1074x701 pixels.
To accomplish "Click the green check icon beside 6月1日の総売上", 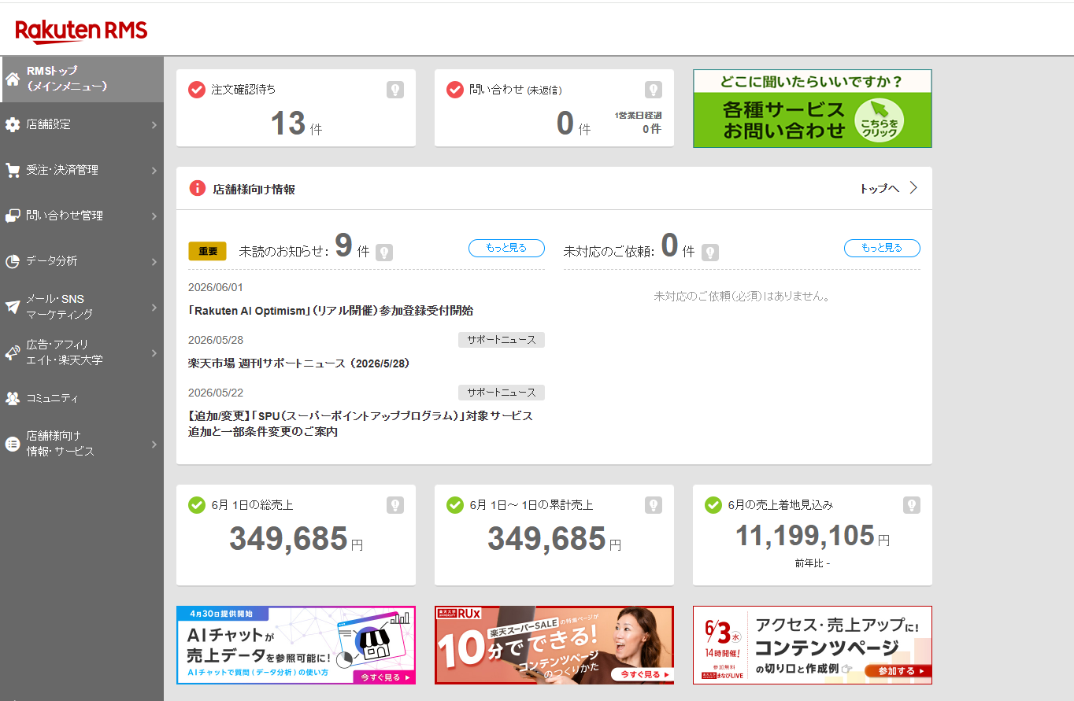I will coord(197,505).
